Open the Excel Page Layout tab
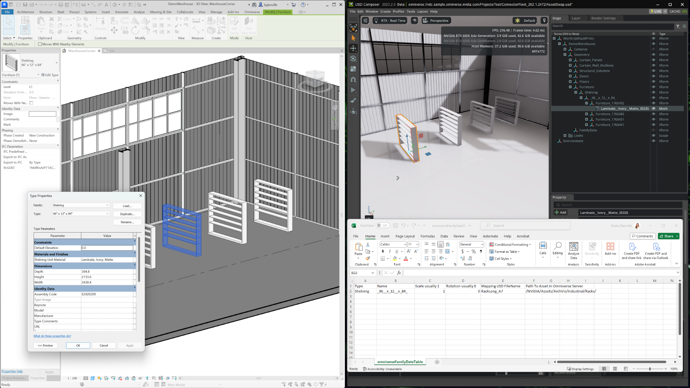 tap(405, 237)
